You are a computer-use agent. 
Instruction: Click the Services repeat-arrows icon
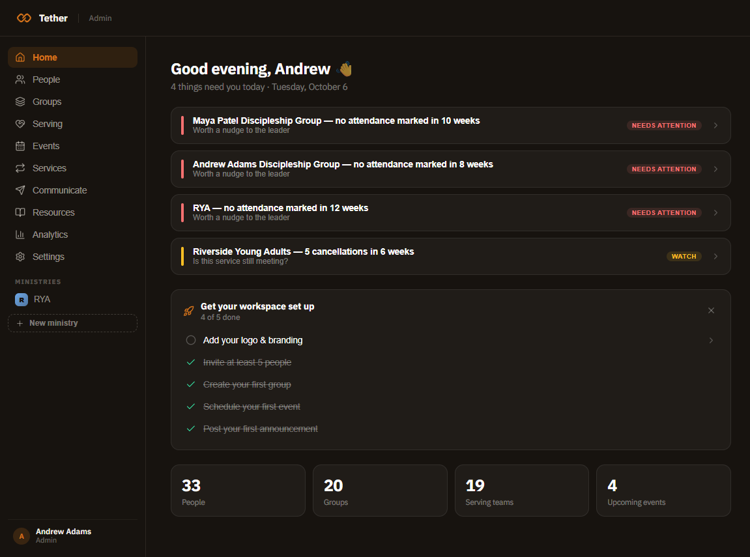[x=20, y=168]
